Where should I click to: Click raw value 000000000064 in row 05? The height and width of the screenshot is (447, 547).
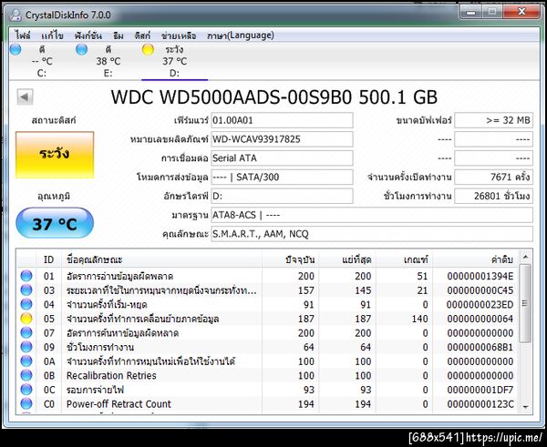pos(480,319)
